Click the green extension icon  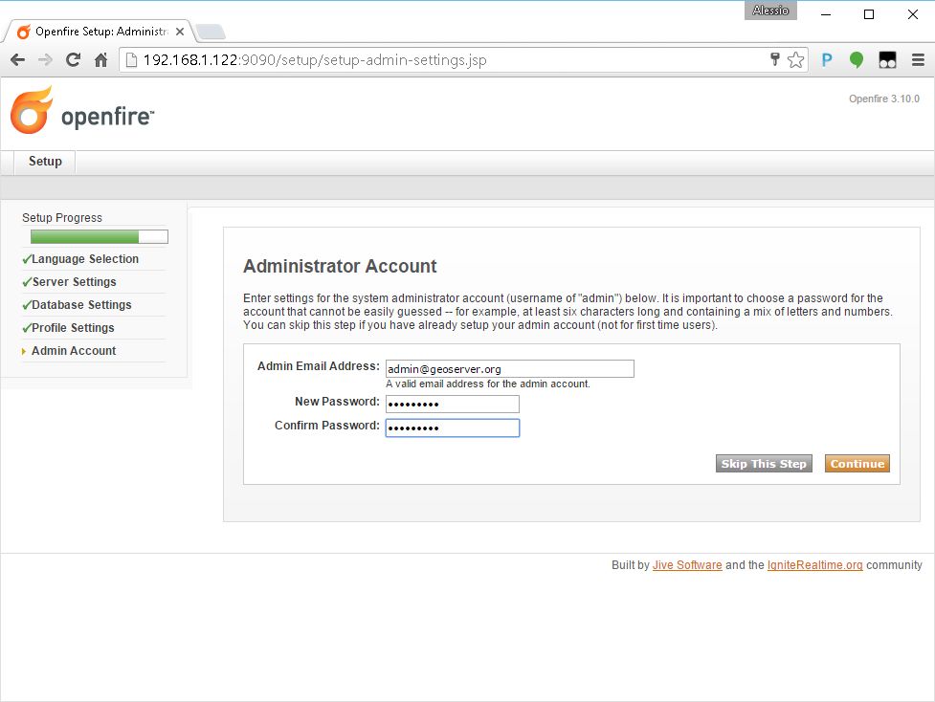(857, 60)
